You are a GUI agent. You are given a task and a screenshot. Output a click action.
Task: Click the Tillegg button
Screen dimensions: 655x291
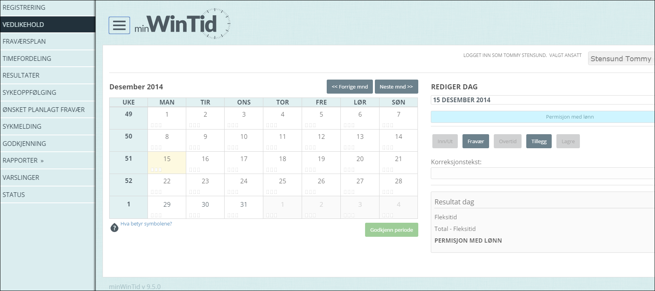539,141
